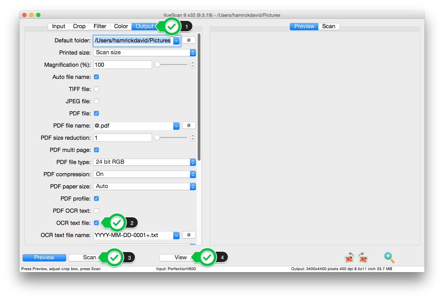Click the @ button beside PDF file name
The height and width of the screenshot is (300, 444).
189,125
